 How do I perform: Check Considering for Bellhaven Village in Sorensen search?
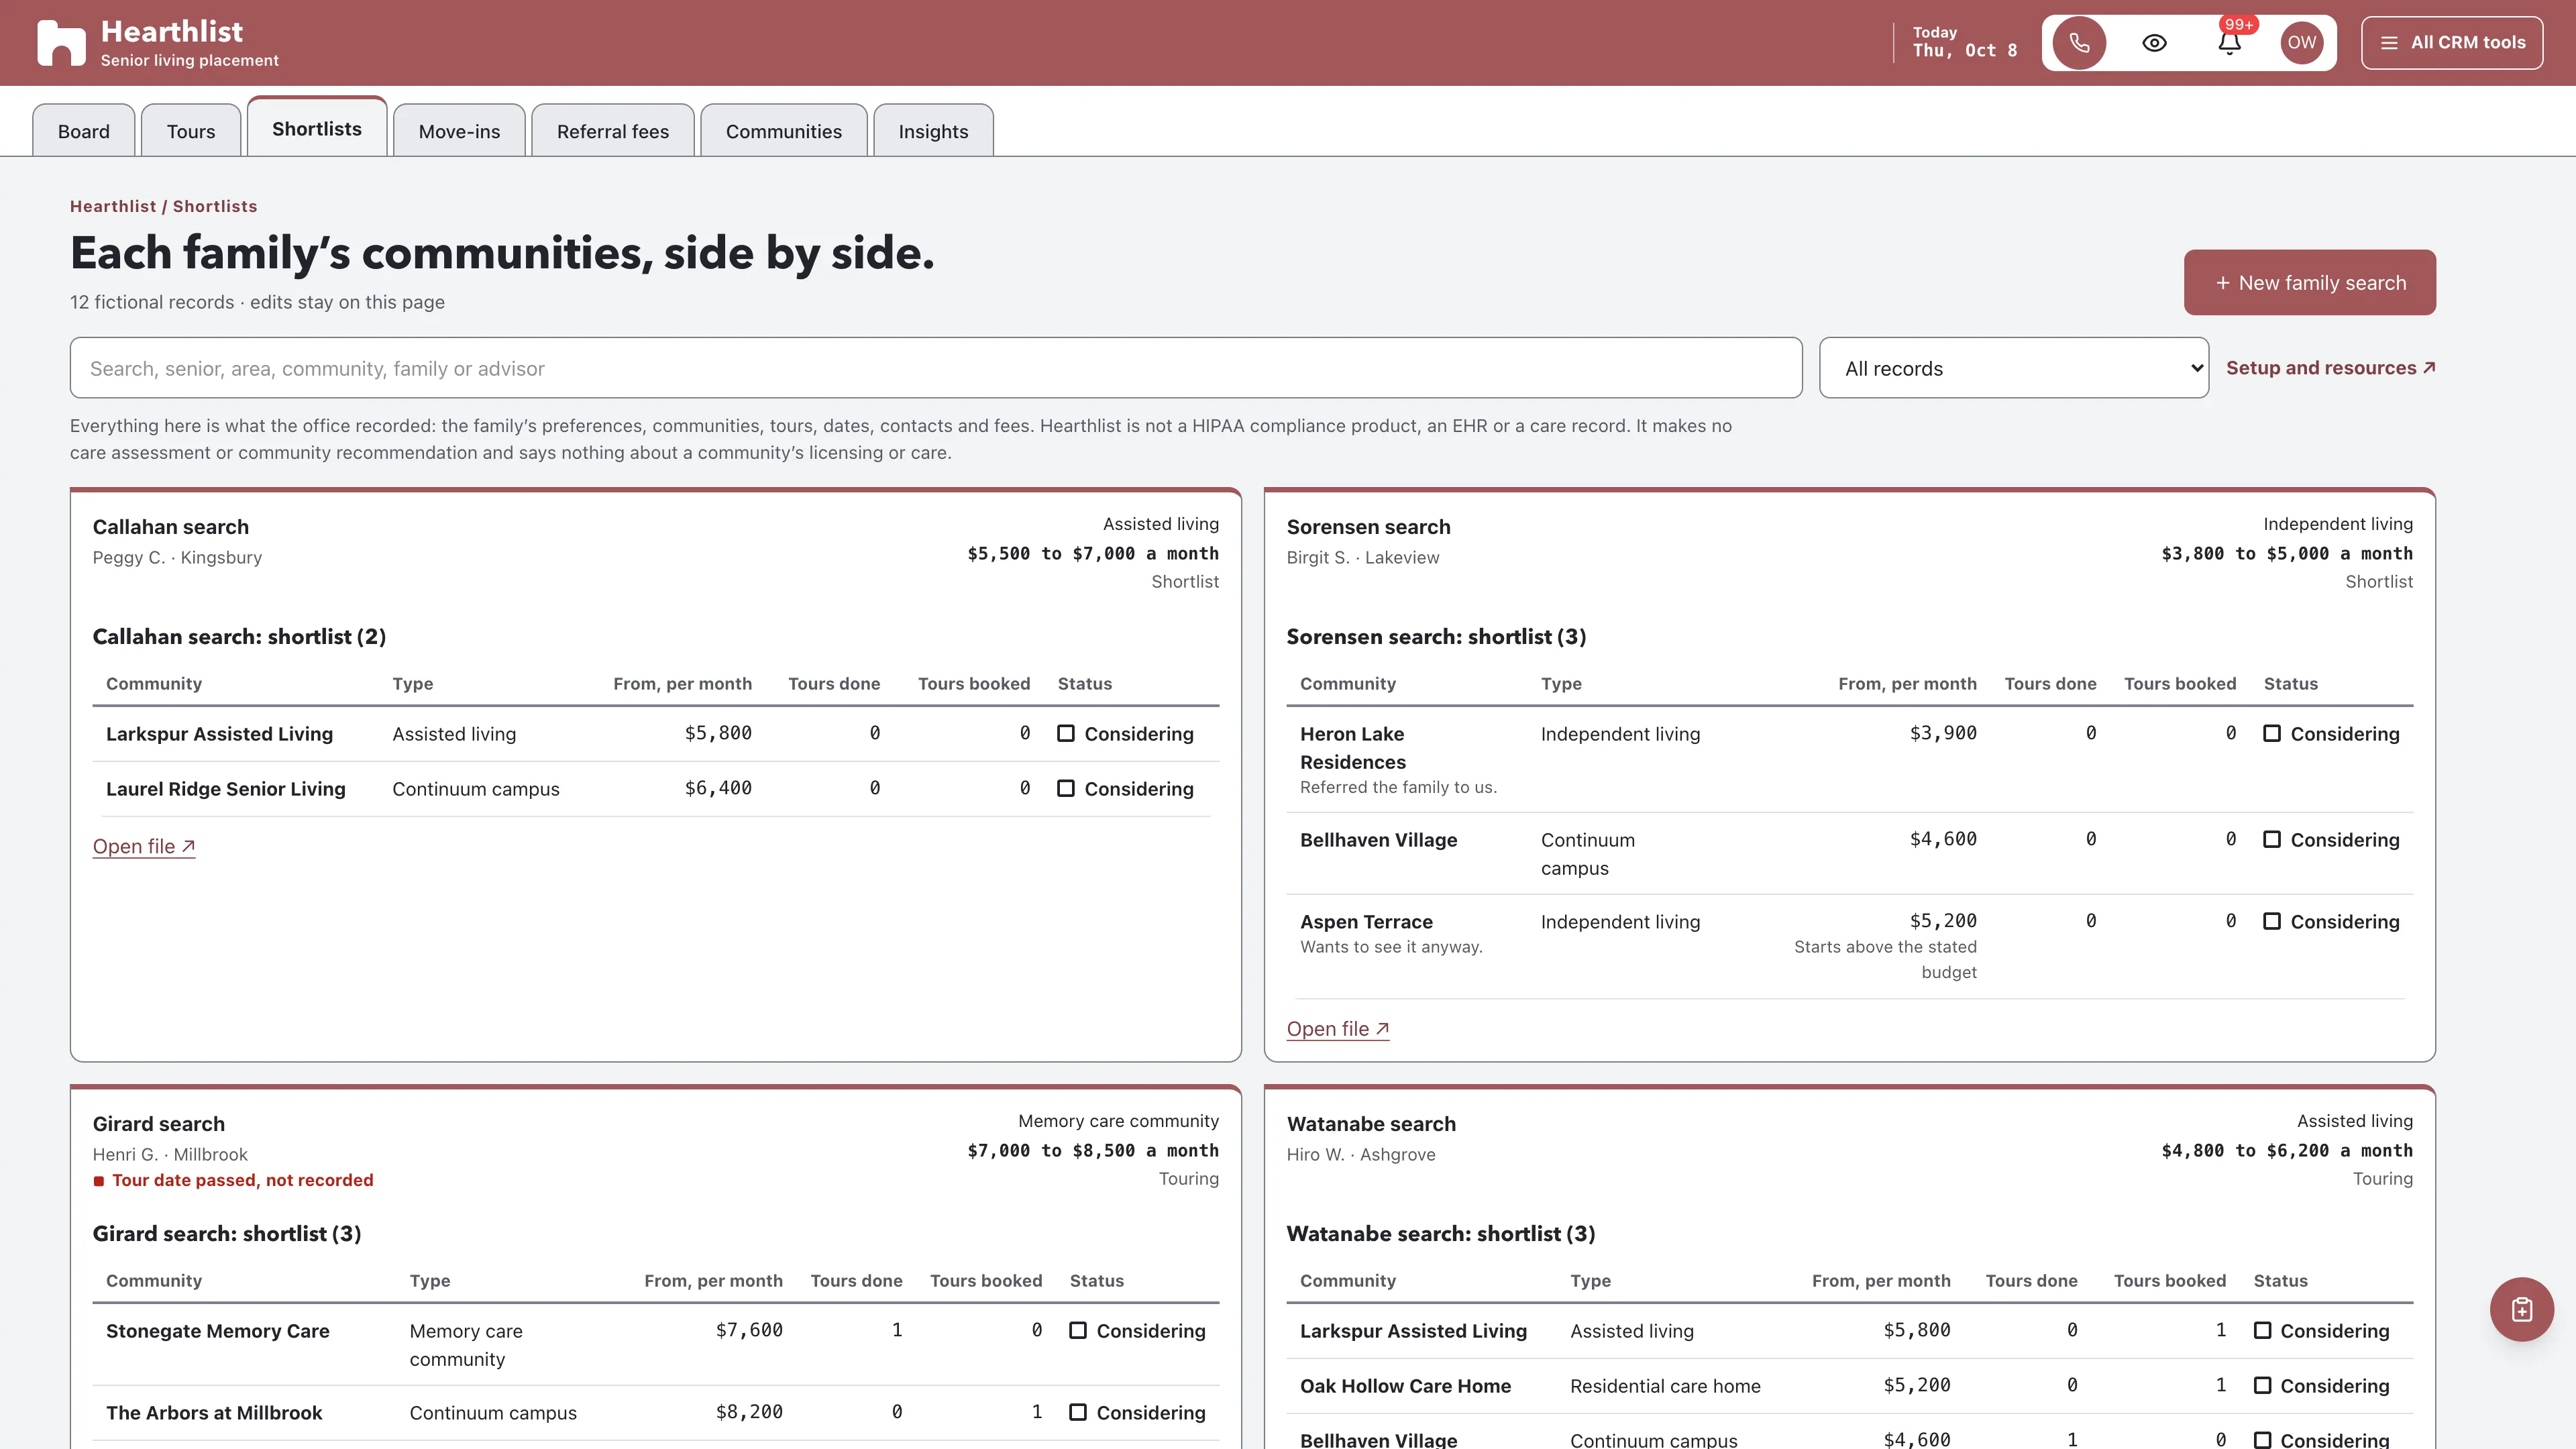2272,840
